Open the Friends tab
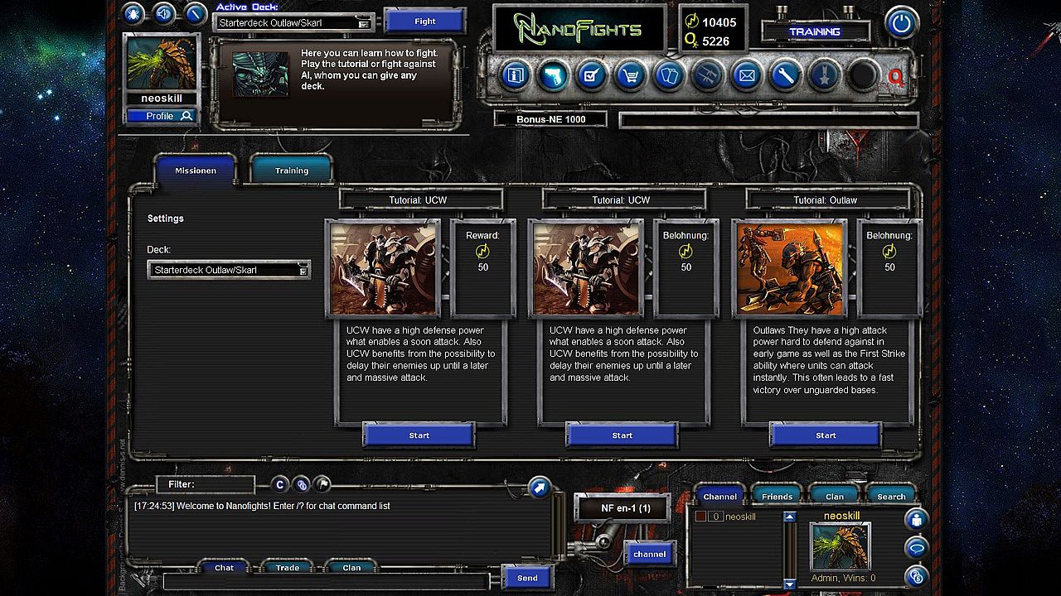Viewport: 1061px width, 596px height. tap(777, 497)
